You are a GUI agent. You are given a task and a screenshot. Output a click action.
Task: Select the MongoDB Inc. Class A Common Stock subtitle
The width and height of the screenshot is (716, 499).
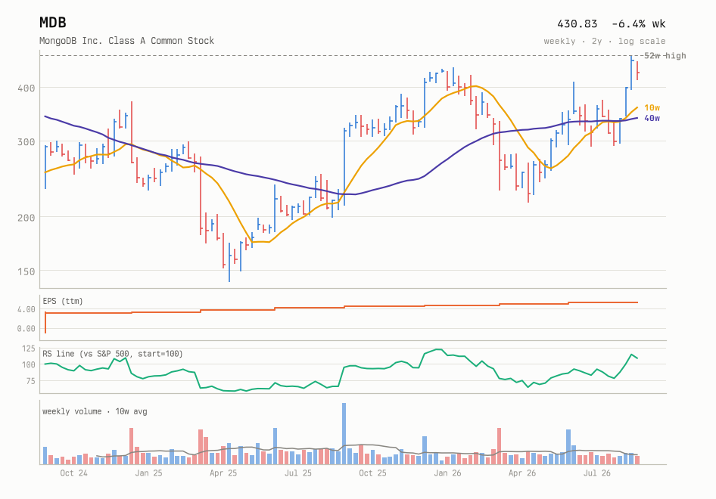[x=126, y=41]
